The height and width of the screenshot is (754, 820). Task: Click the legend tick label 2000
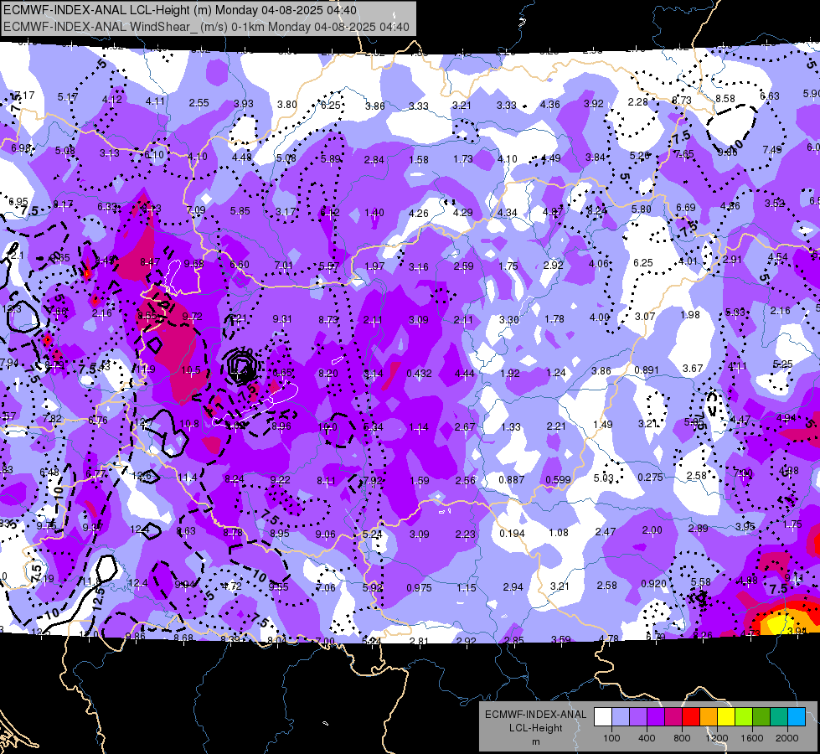coord(787,738)
